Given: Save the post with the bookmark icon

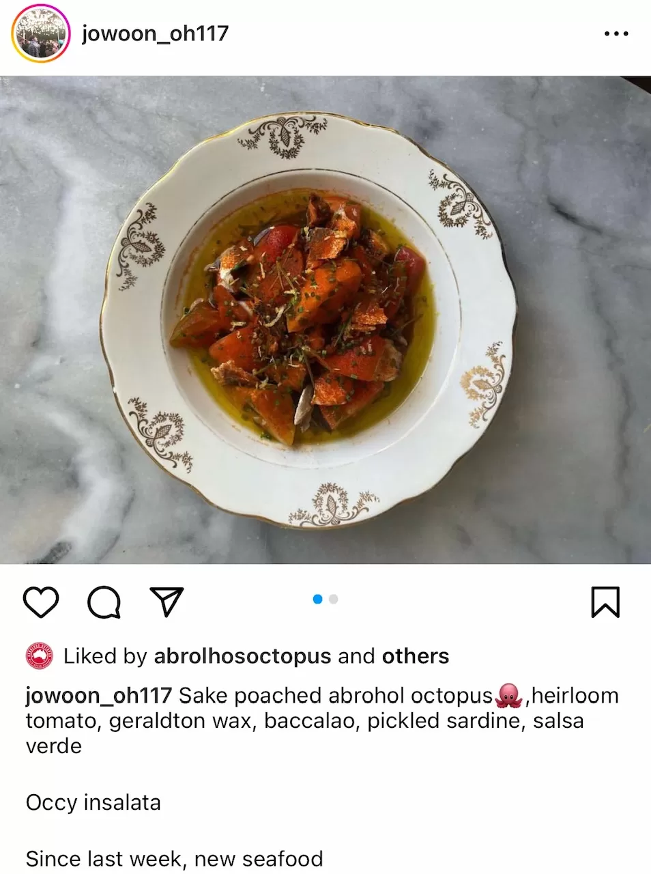Looking at the screenshot, I should (605, 602).
